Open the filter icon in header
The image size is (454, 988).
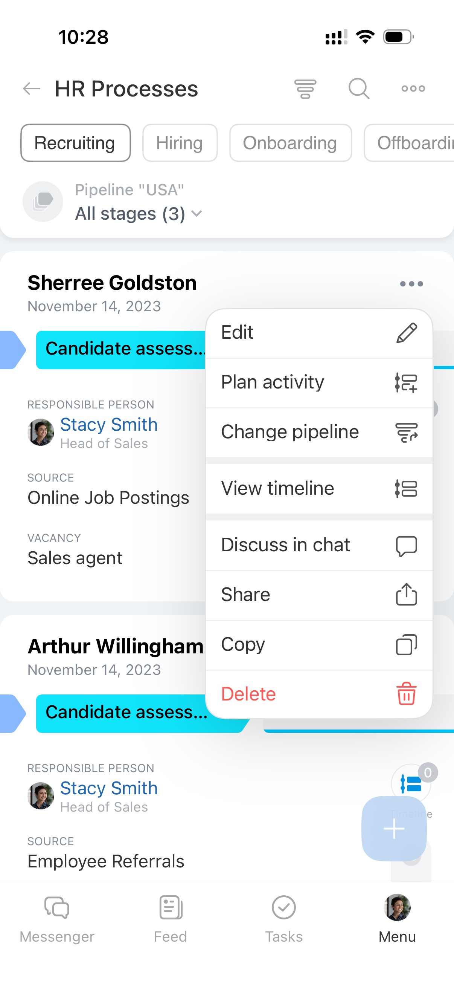click(305, 89)
